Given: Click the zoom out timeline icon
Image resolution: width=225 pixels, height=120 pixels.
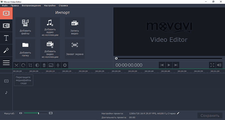Looking at the screenshot, I should click(21, 113).
